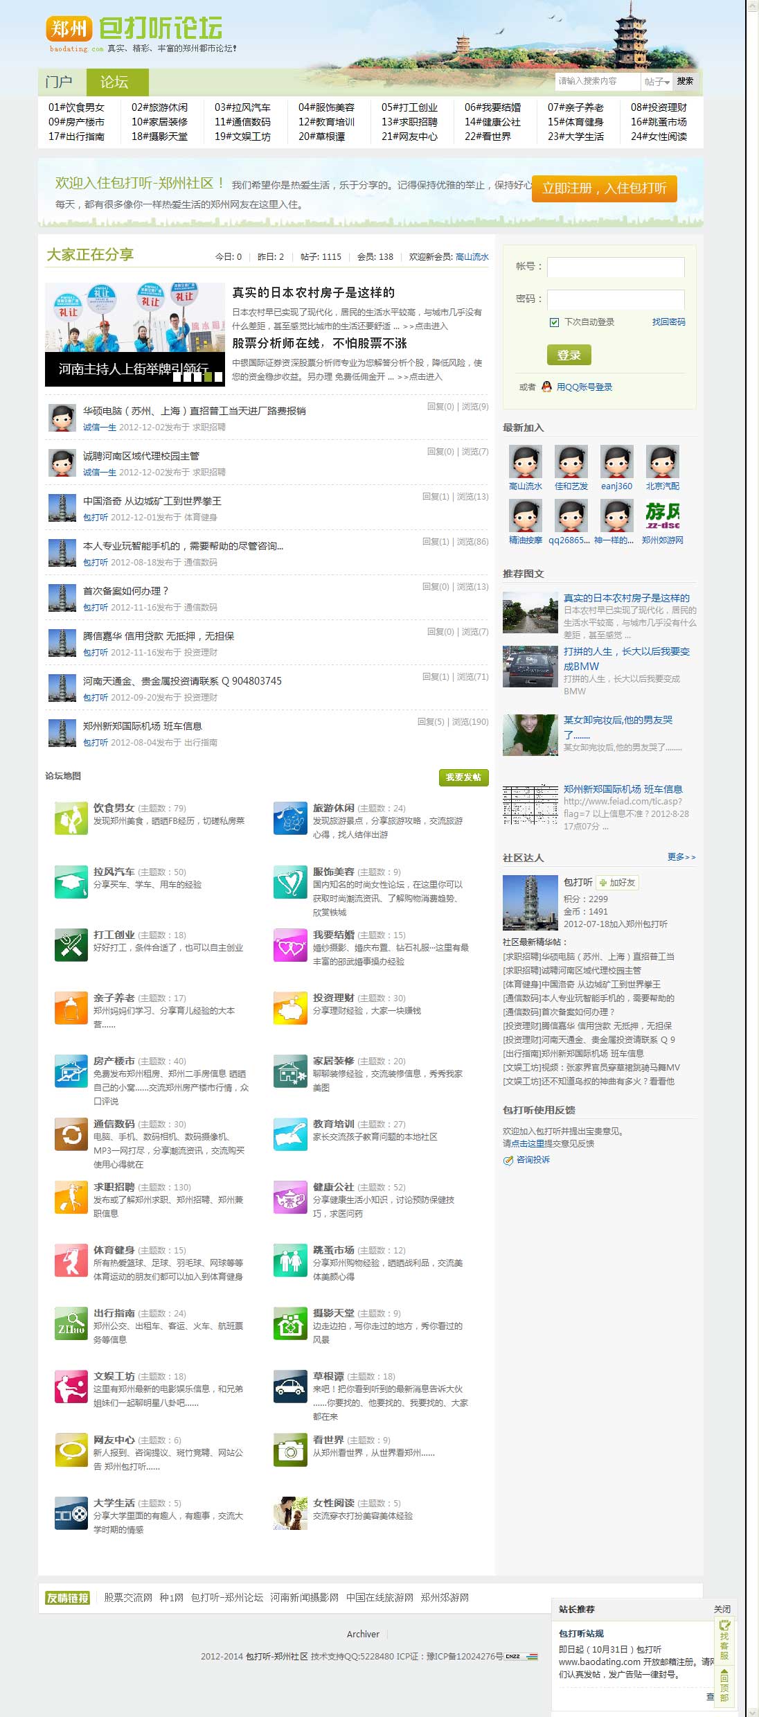Viewport: 759px width, 1717px height.
Task: Open the 郑州新郑国际机场 班车信息 post title
Action: tap(143, 726)
